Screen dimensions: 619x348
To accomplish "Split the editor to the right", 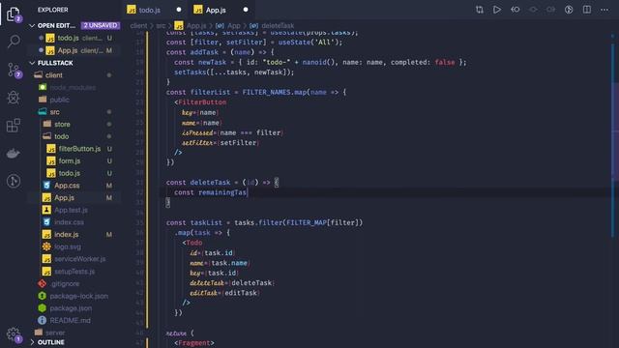I will pos(587,10).
